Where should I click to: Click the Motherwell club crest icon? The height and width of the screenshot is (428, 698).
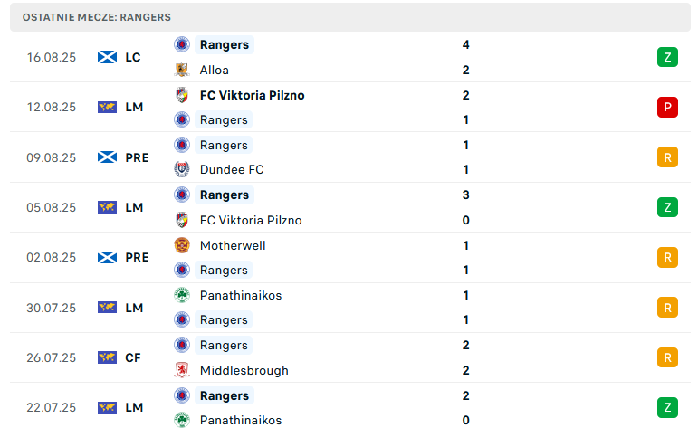click(x=182, y=245)
